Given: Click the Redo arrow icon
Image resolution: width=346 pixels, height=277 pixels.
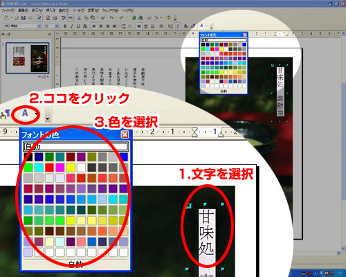Looking at the screenshot, I should pos(122,18).
